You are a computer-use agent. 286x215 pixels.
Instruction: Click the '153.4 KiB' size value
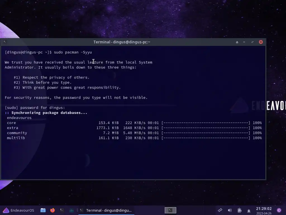(x=109, y=123)
